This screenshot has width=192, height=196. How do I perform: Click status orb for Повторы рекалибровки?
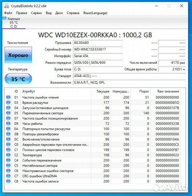(x=8, y=134)
